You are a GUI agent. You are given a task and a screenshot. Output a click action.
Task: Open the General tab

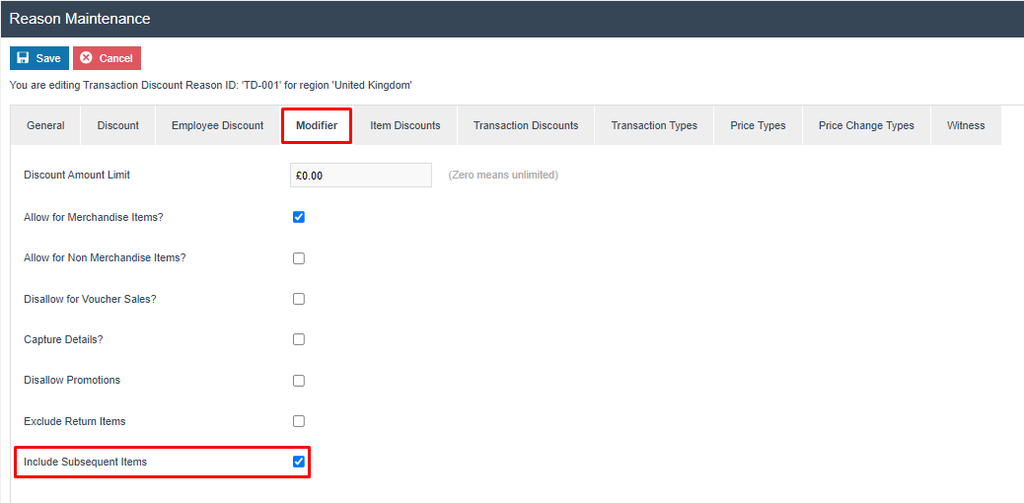[x=45, y=125]
